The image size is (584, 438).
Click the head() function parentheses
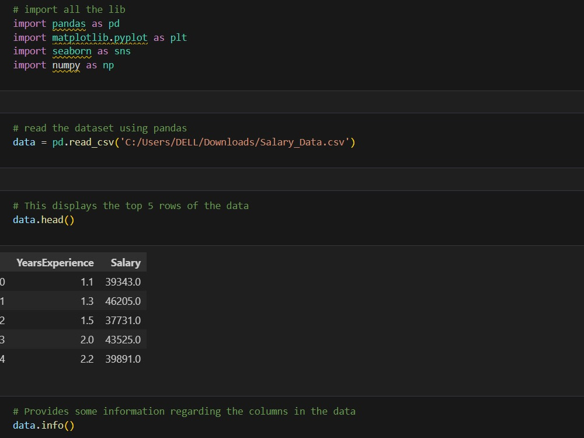pos(69,220)
